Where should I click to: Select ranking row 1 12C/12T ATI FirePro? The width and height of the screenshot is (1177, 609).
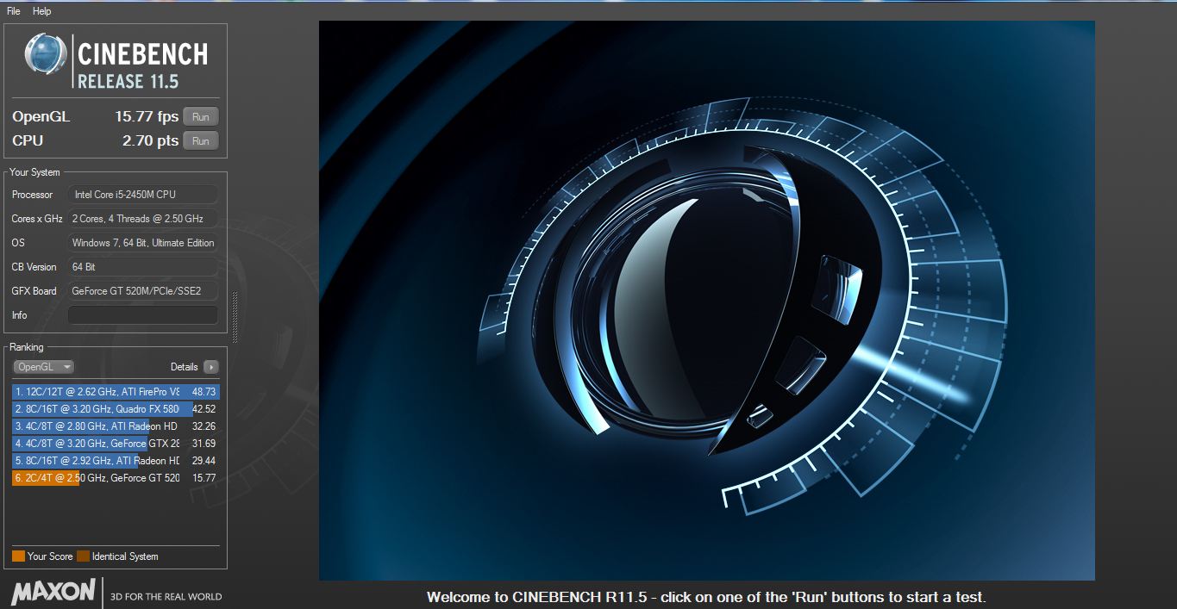click(116, 392)
